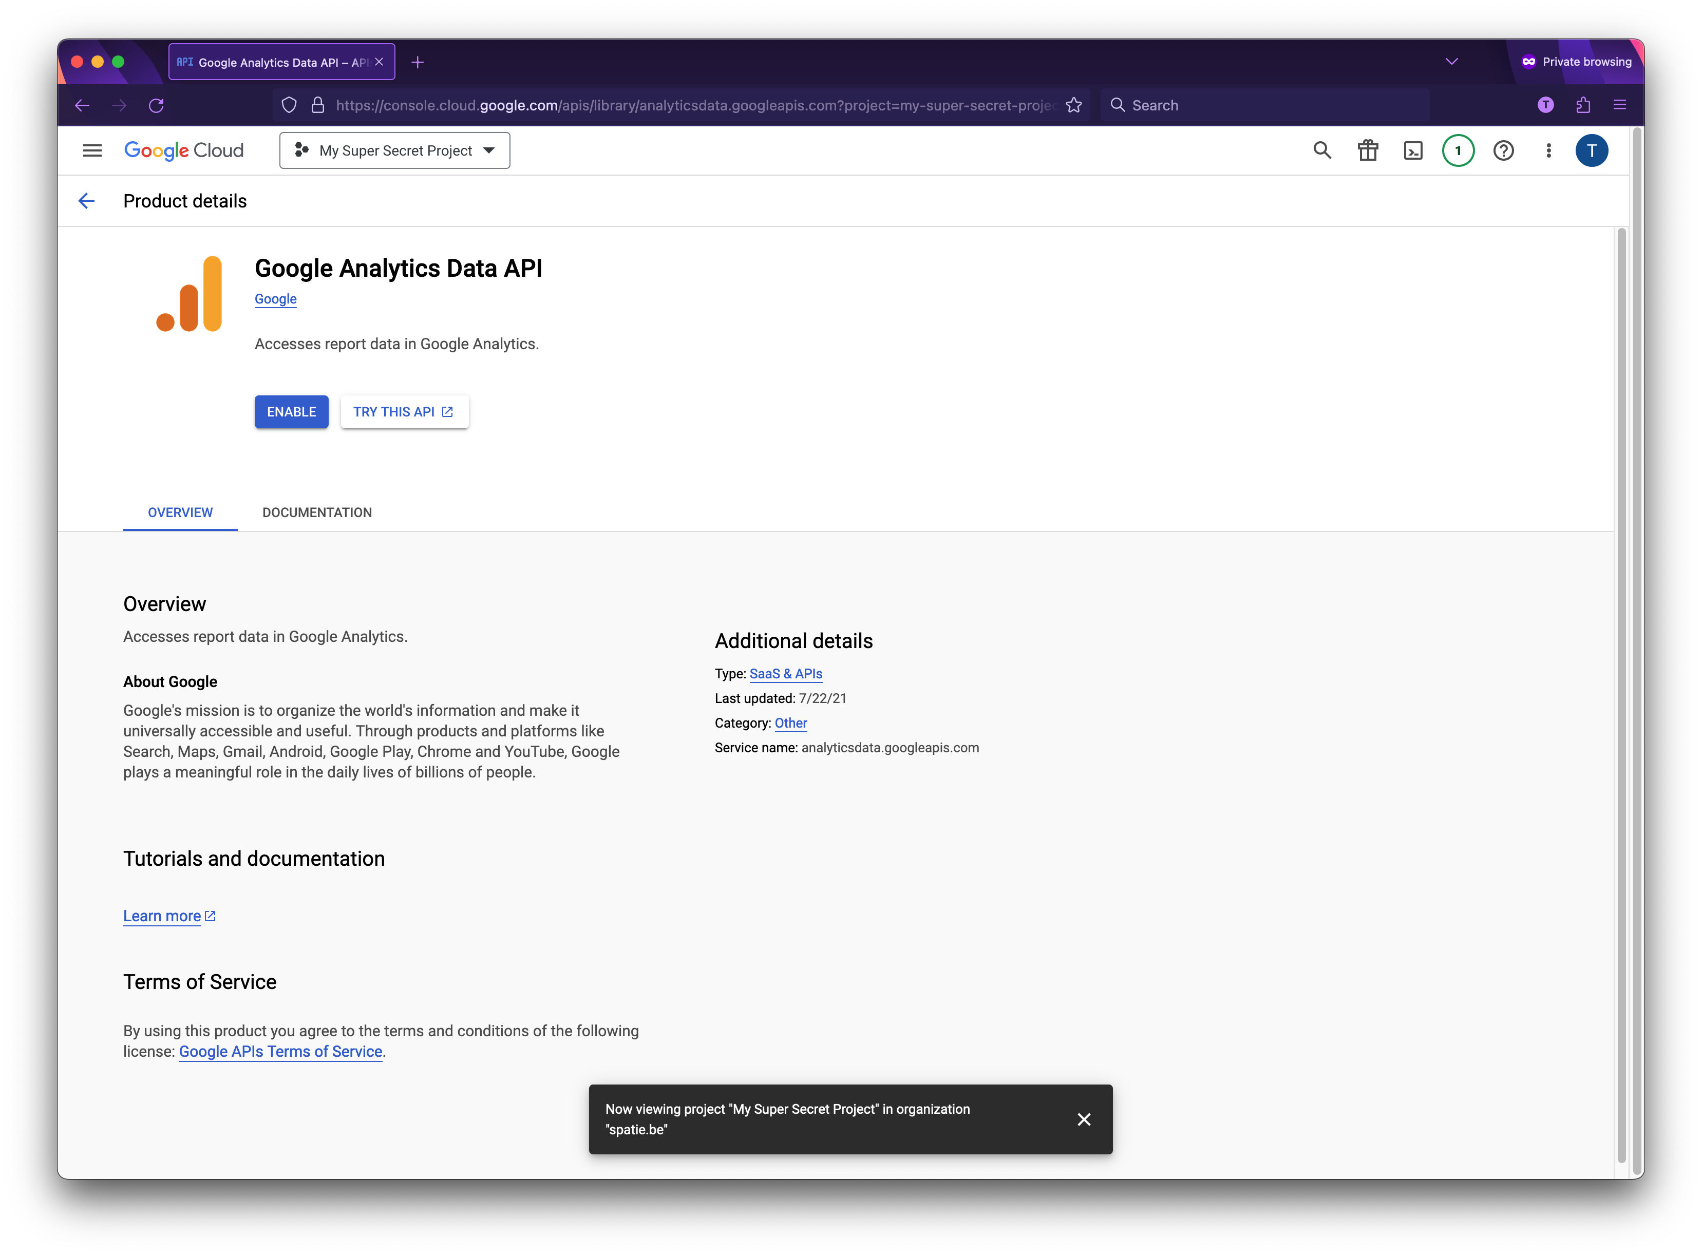The height and width of the screenshot is (1255, 1702).
Task: Open the Firefox application menu
Action: click(1619, 106)
